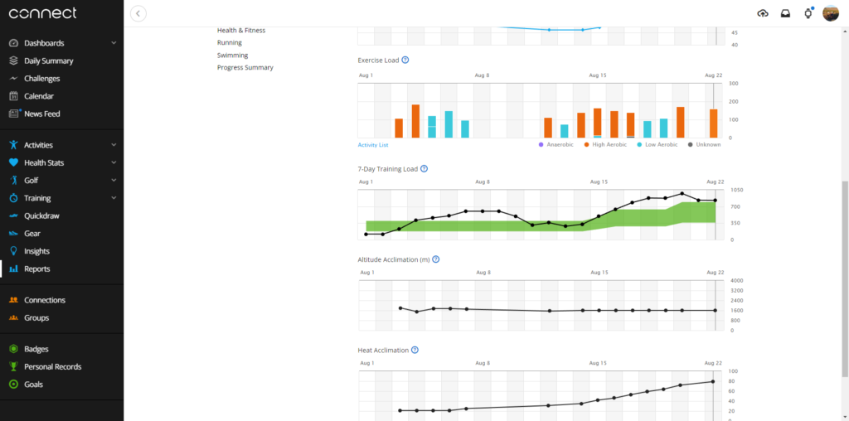The image size is (849, 421).
Task: Select Health & Fitness report category
Action: click(241, 31)
